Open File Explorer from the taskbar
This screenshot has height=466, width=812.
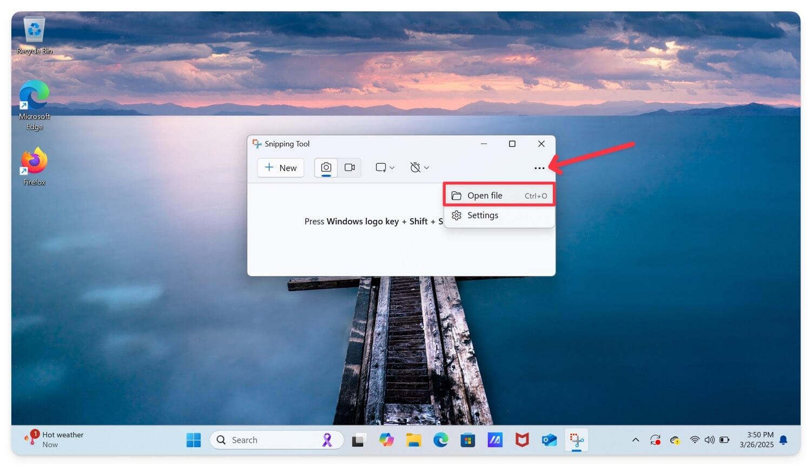[x=414, y=440]
